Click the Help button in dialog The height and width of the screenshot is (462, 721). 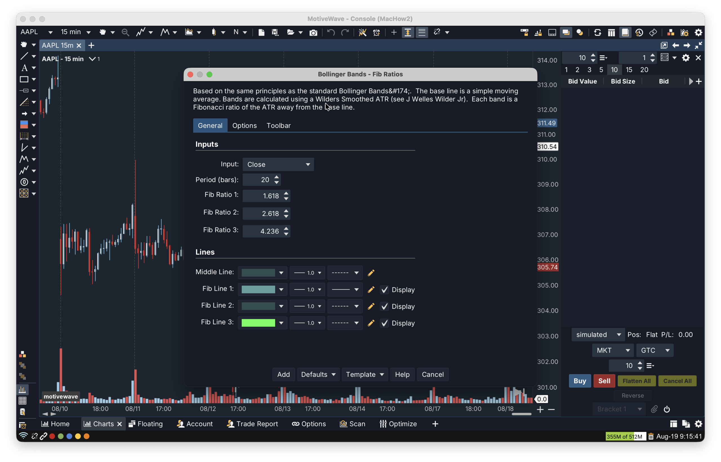[402, 374]
